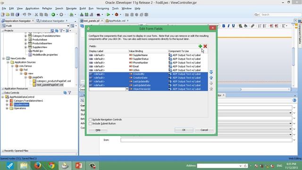Select the PhoneNumber field row
The image size is (302, 170).
tap(148, 63)
